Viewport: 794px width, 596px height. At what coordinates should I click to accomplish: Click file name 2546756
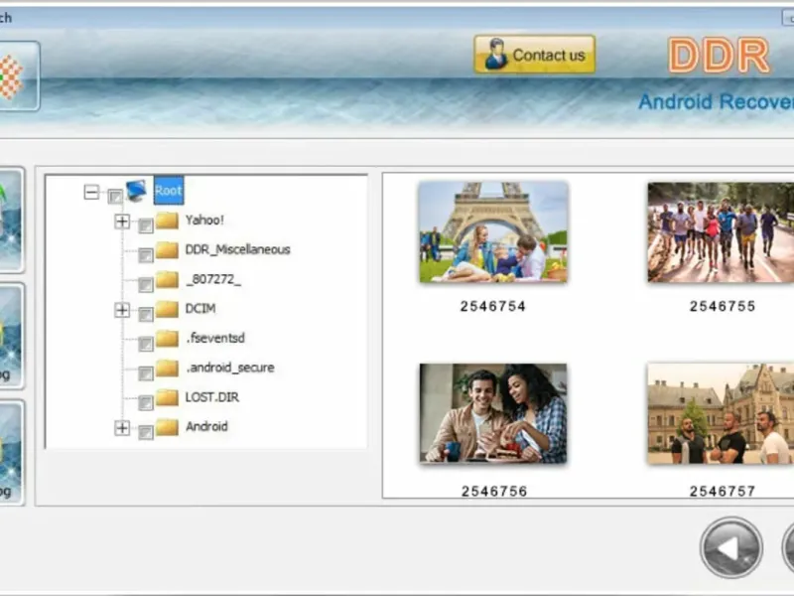[494, 491]
